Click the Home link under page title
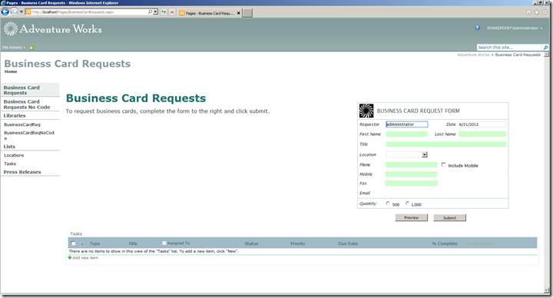Viewport: 553px width, 298px height. click(11, 71)
